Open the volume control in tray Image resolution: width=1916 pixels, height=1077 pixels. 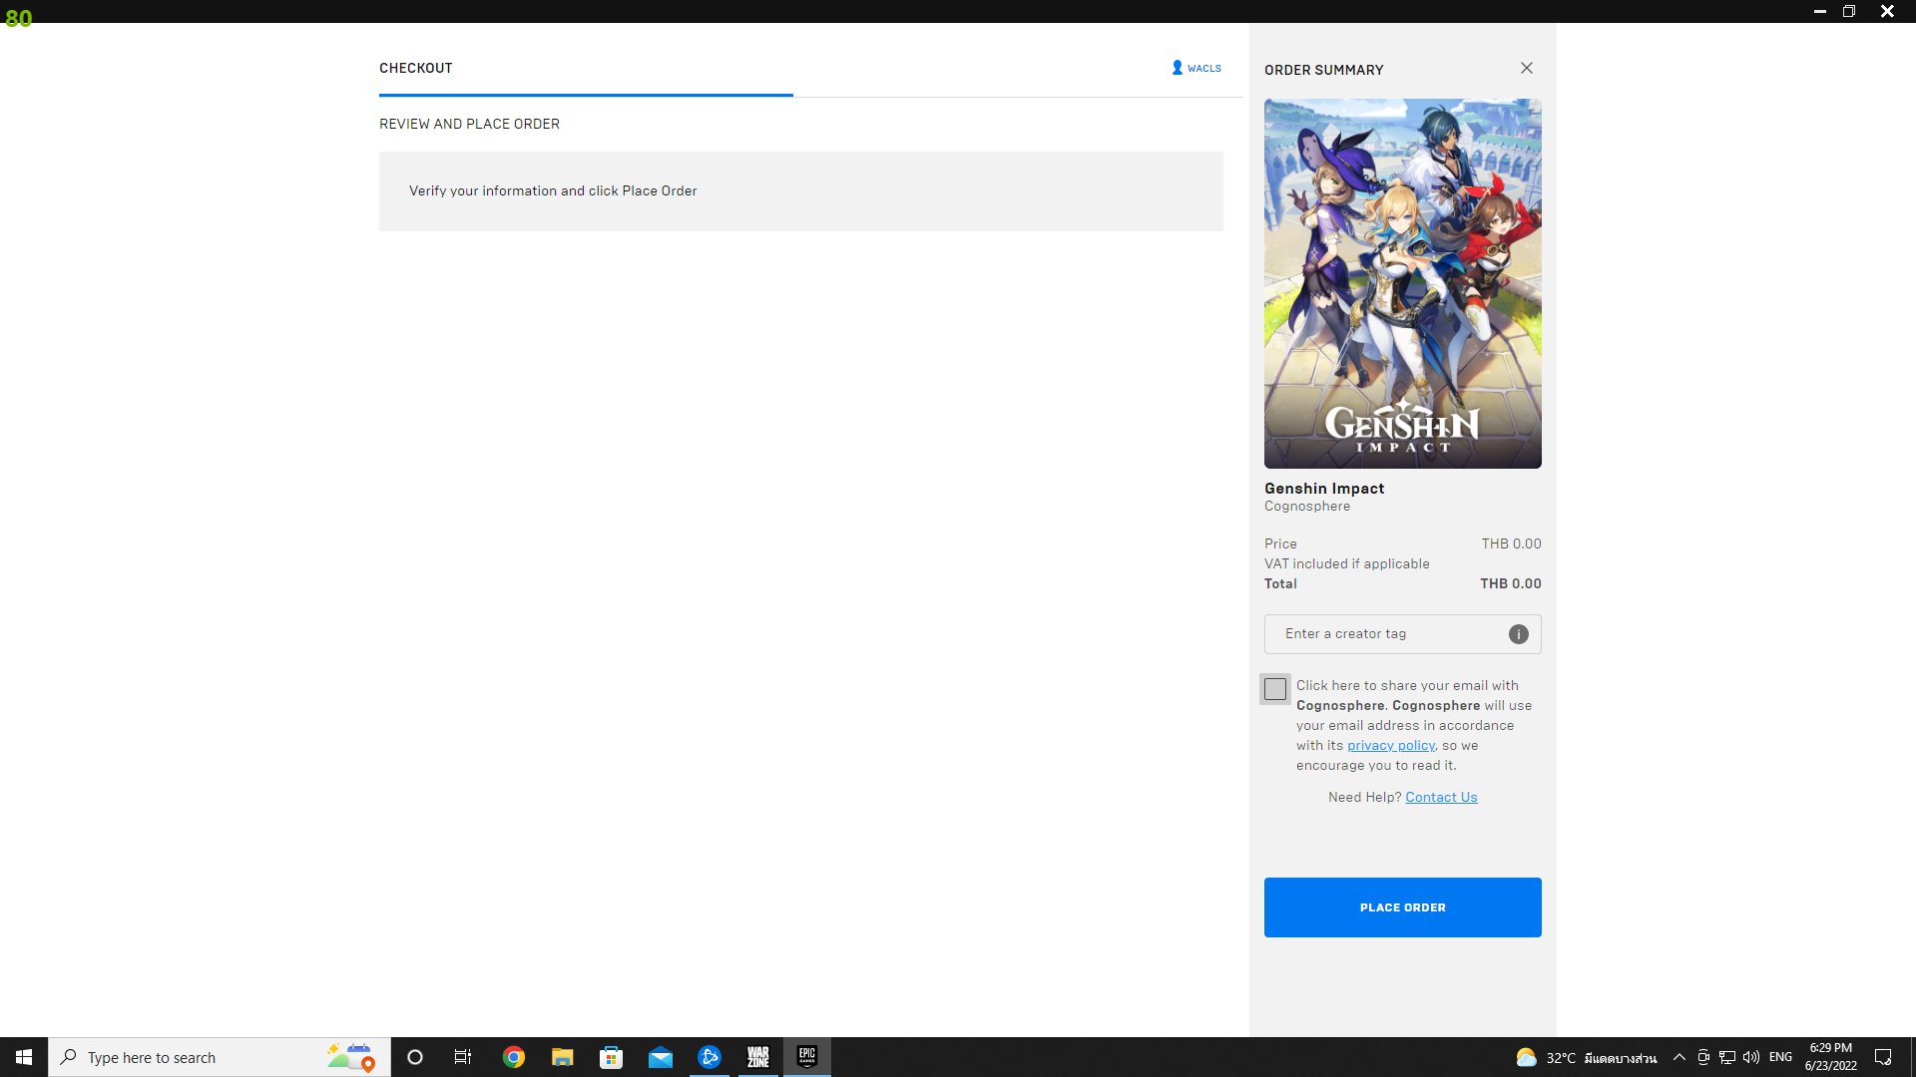pos(1751,1057)
